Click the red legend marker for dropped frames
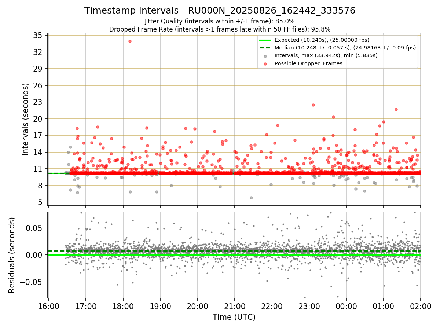440x330 pixels. (265, 63)
